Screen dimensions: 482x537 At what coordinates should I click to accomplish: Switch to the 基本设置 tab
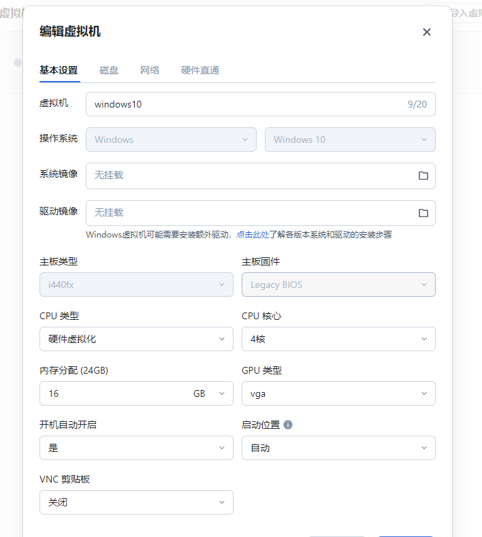[x=59, y=70]
